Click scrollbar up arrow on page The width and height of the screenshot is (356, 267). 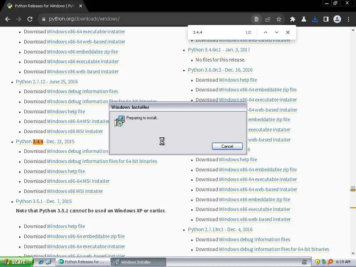click(353, 30)
